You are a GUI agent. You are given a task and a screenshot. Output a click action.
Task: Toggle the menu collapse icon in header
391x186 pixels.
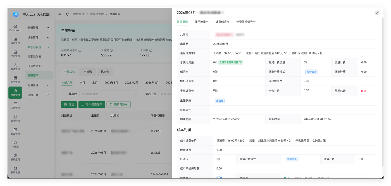tap(59, 14)
